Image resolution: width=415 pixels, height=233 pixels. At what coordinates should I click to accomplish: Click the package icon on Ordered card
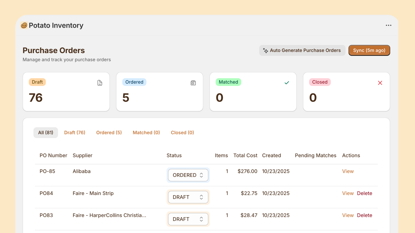click(x=193, y=83)
